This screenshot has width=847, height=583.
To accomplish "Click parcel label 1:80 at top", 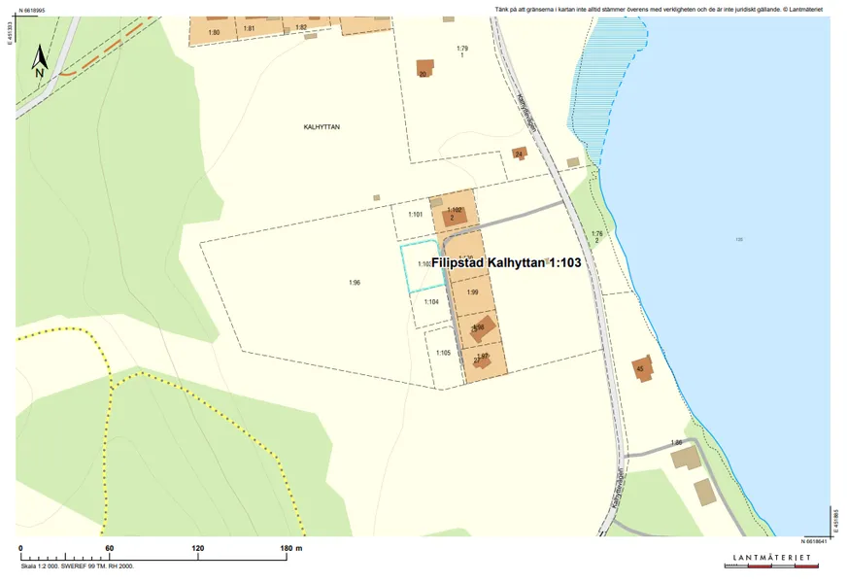I will click(214, 33).
